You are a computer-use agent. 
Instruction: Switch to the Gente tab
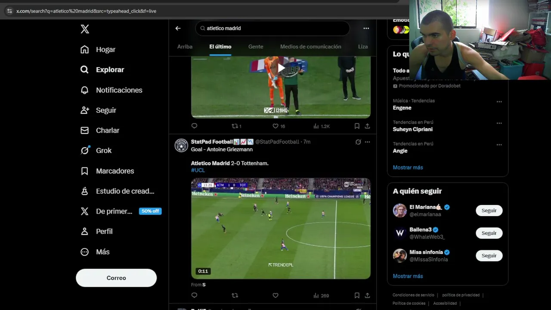256,46
